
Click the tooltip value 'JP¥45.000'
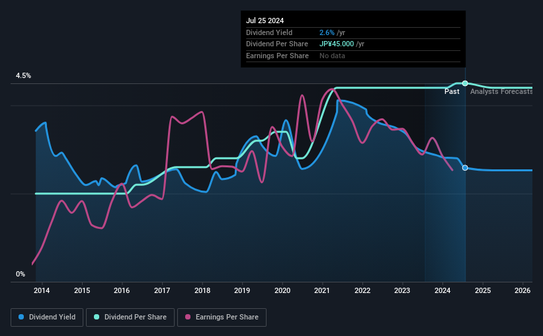click(x=337, y=44)
